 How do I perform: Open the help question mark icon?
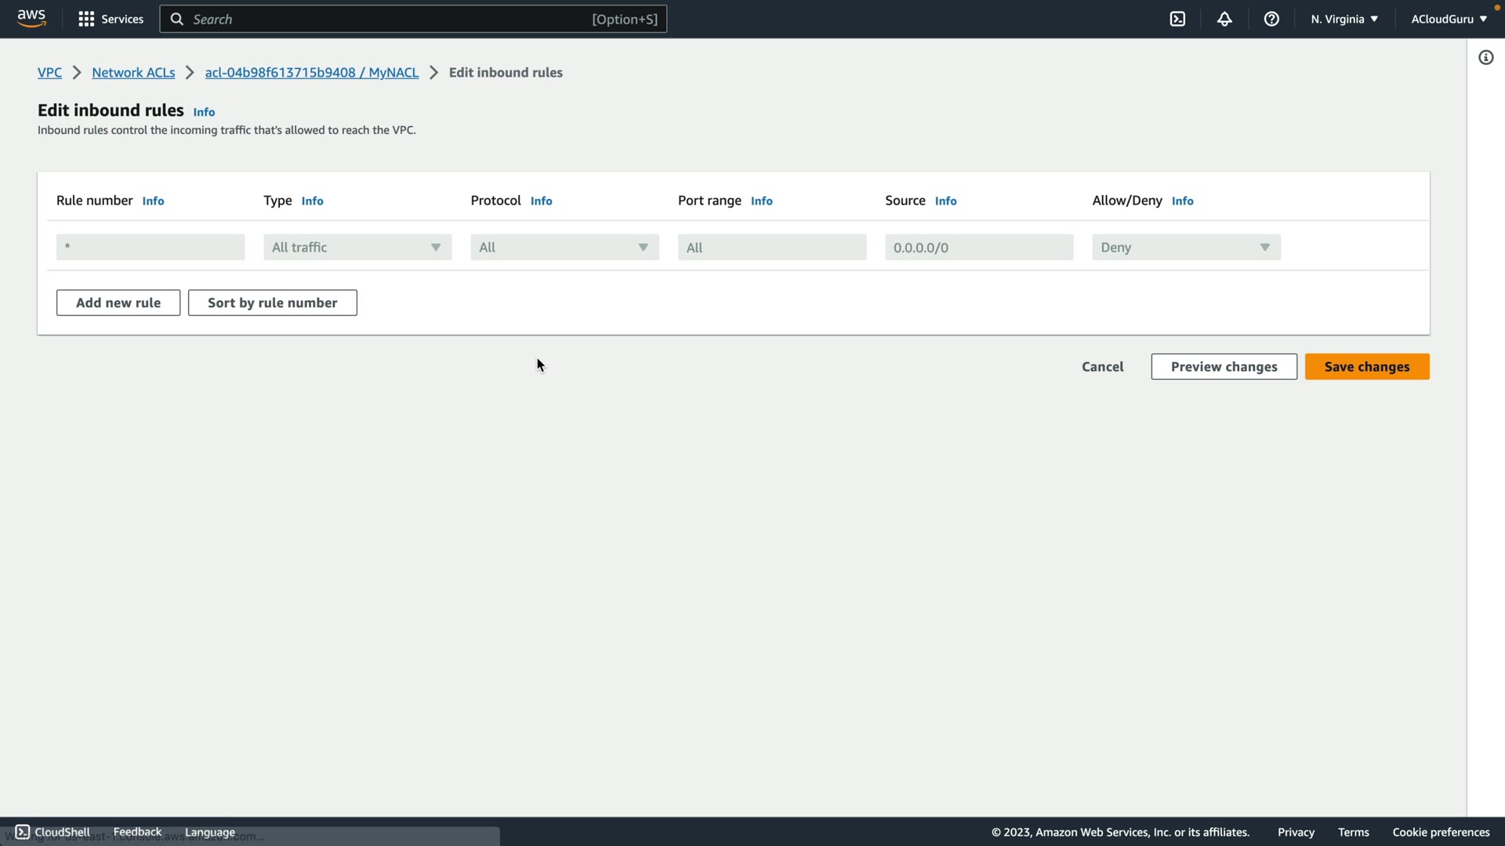[x=1271, y=19]
